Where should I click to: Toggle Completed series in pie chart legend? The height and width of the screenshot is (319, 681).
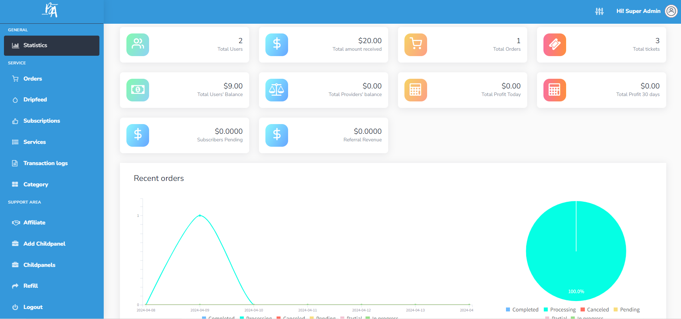pos(522,310)
